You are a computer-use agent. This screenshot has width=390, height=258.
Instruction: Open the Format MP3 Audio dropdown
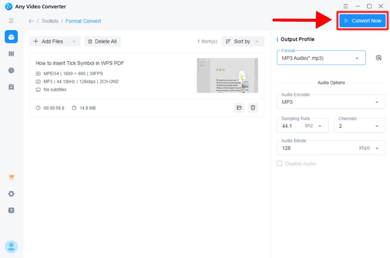pyautogui.click(x=321, y=58)
